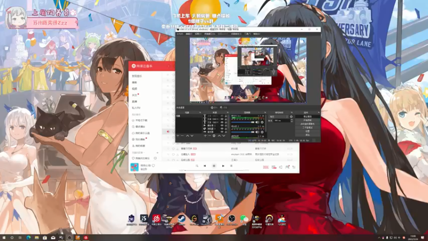
Task: Open the Controls panel dock menu icon
Action: [318, 112]
